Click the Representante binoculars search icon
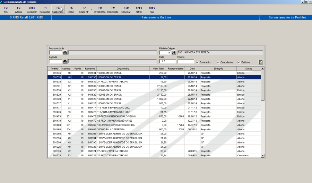This screenshot has height=183, width=312. [65, 53]
